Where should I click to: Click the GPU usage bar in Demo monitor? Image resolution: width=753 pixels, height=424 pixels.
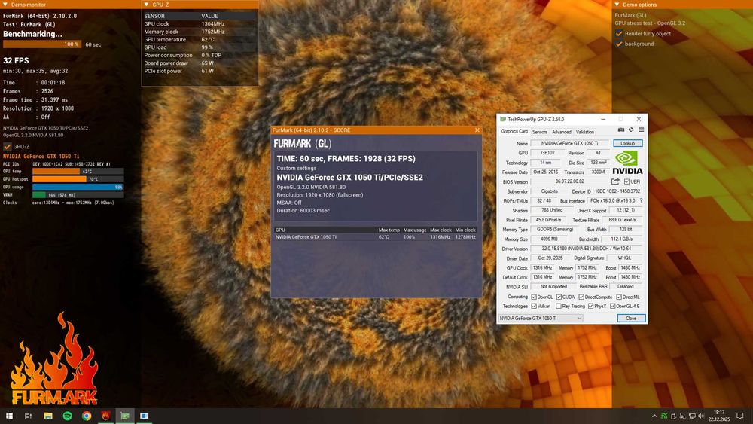pyautogui.click(x=78, y=187)
